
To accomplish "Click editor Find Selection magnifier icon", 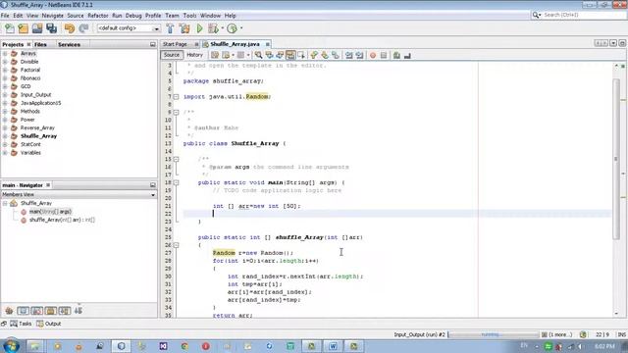I will 258,55.
